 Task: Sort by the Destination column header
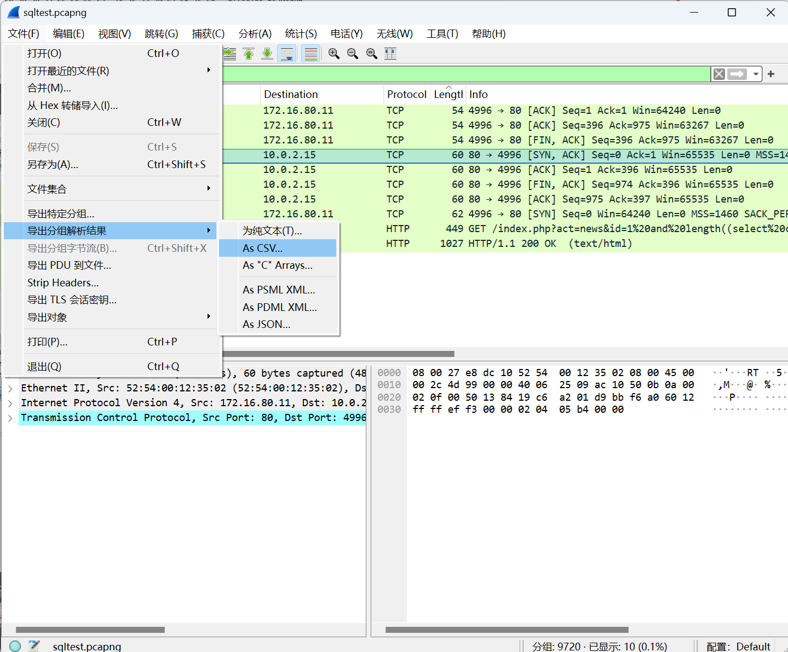(321, 94)
